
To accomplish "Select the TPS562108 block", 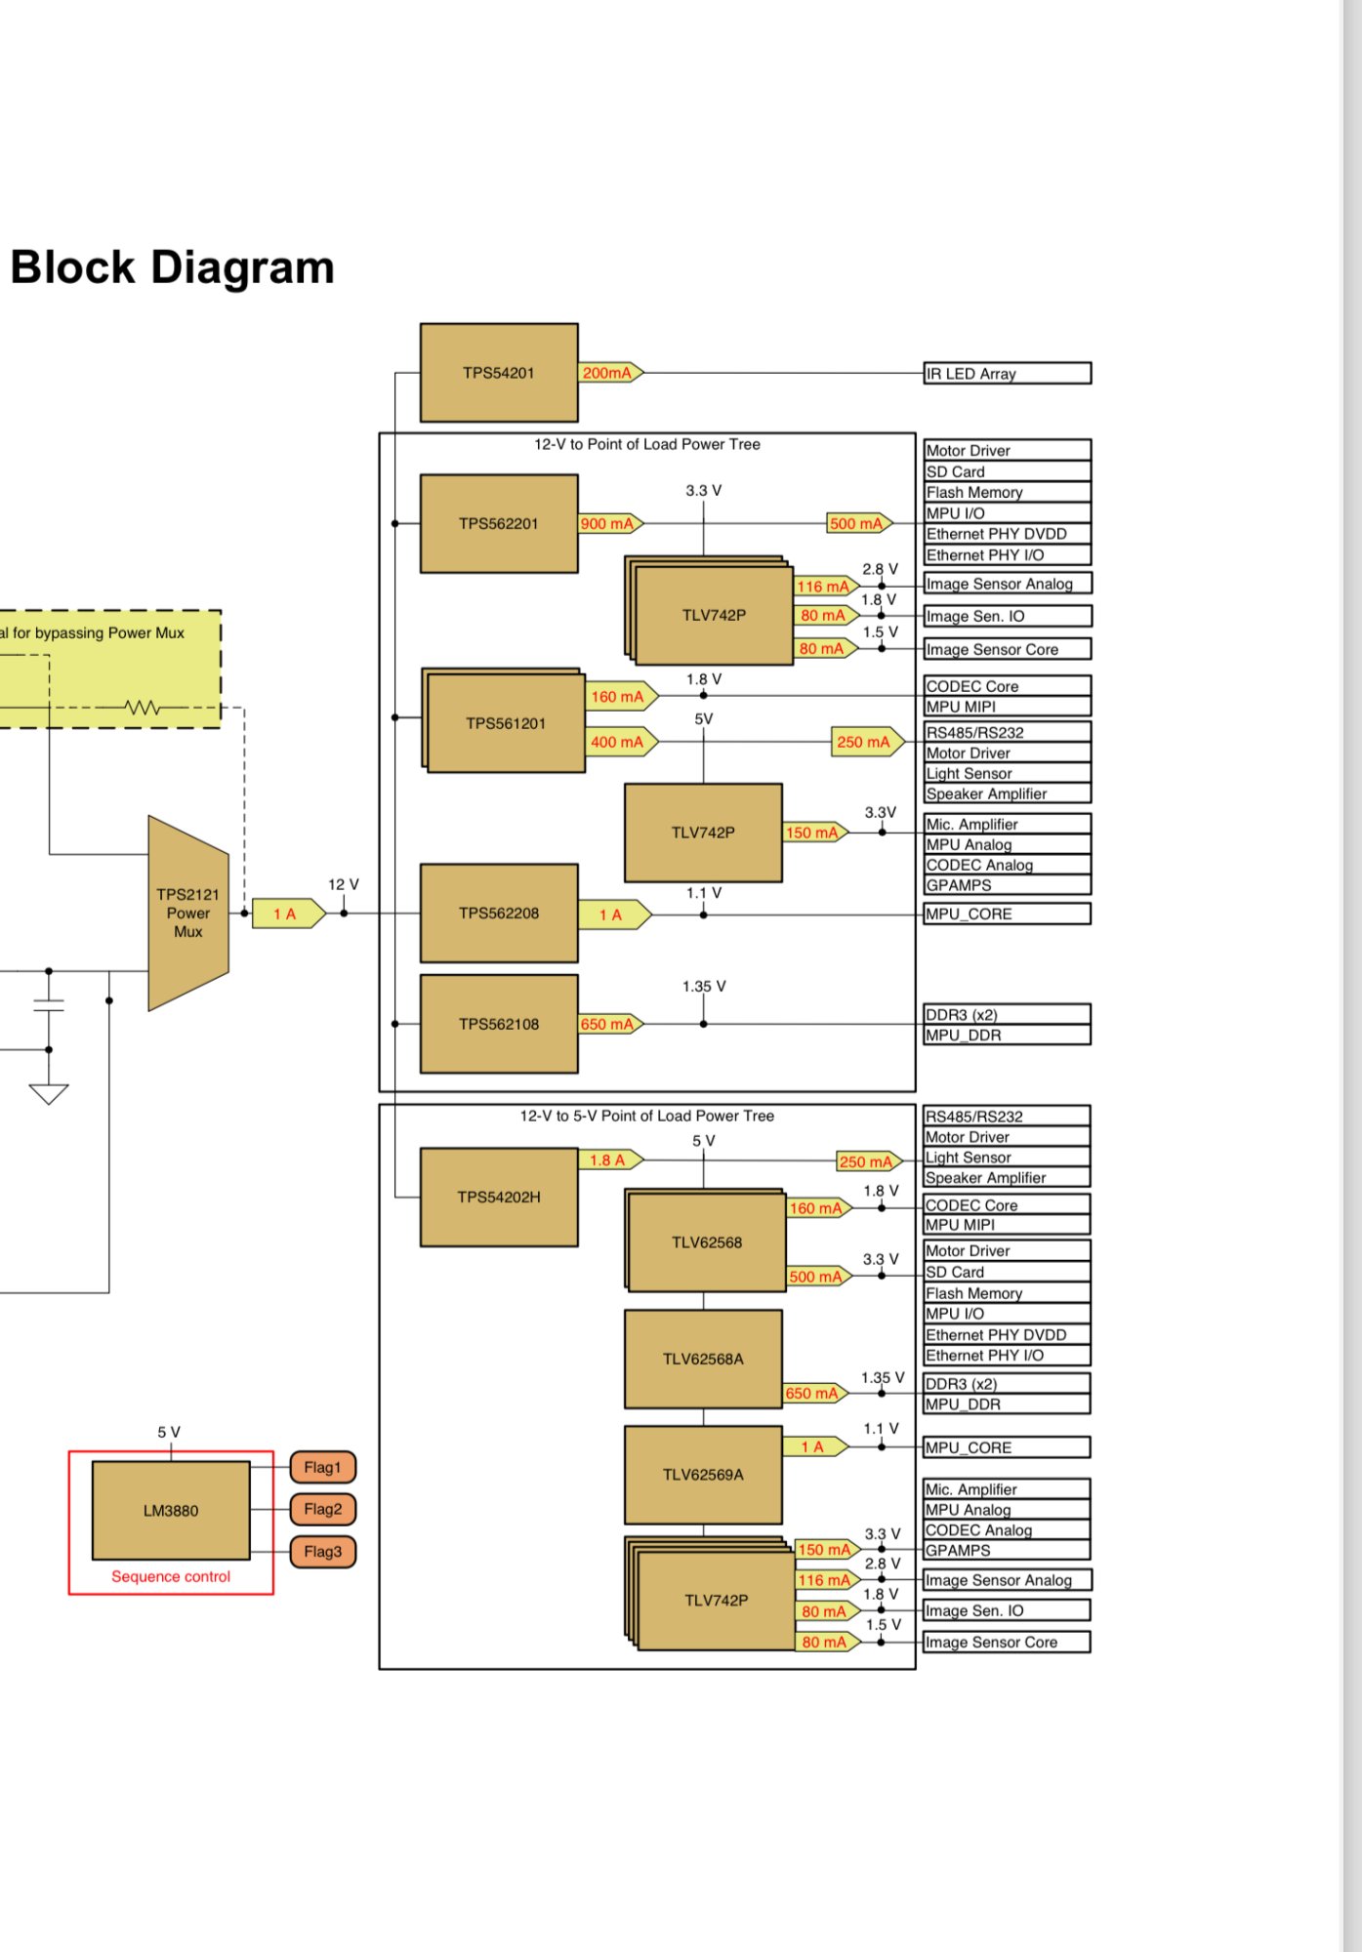I will click(x=499, y=1024).
